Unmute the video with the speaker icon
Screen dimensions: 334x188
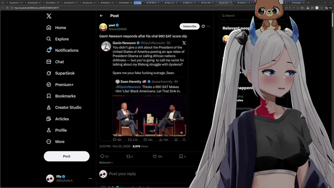(182, 133)
